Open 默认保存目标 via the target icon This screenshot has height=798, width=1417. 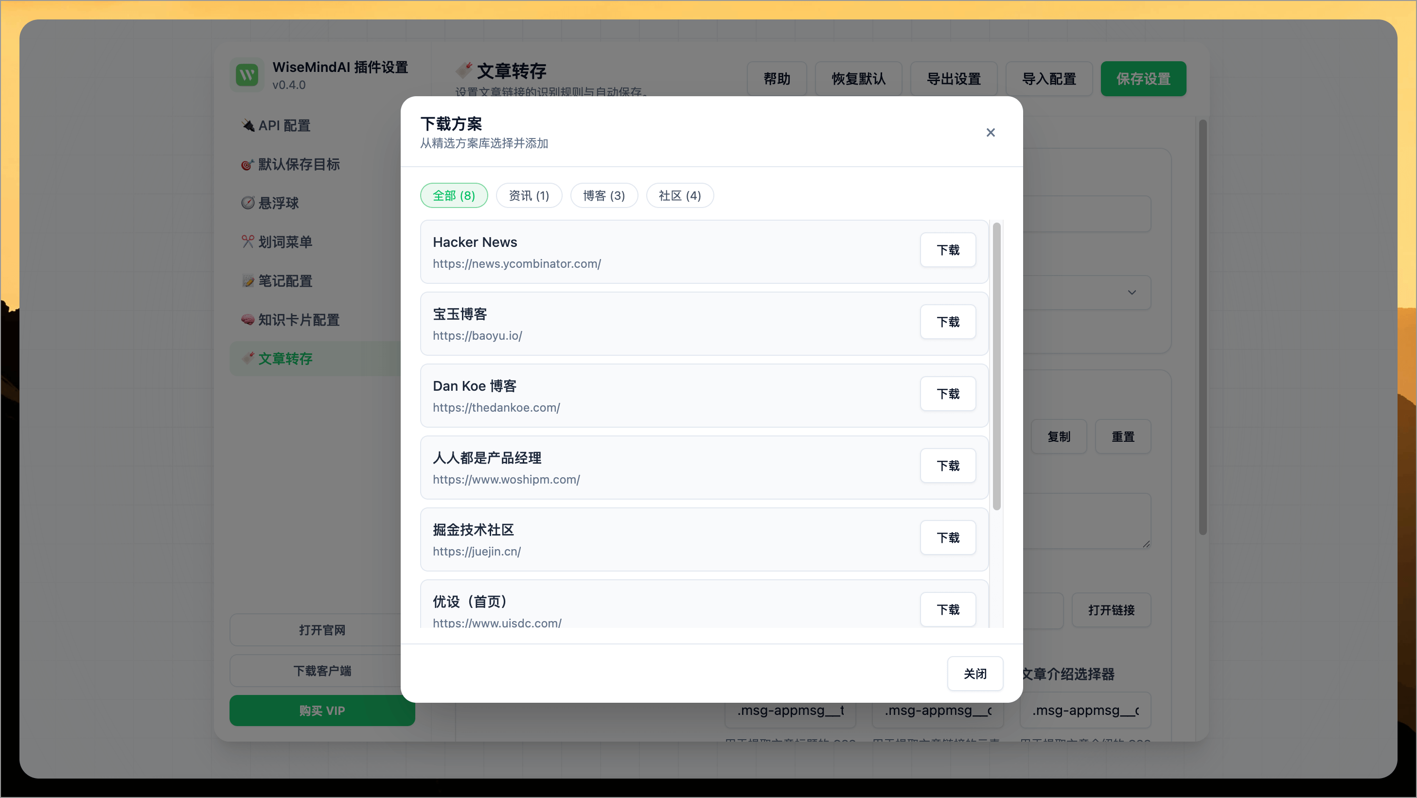pos(247,164)
